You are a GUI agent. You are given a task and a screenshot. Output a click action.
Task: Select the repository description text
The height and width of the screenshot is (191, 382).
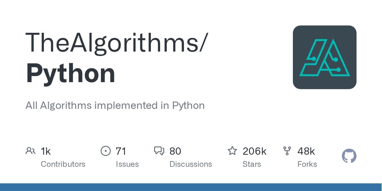(x=115, y=106)
